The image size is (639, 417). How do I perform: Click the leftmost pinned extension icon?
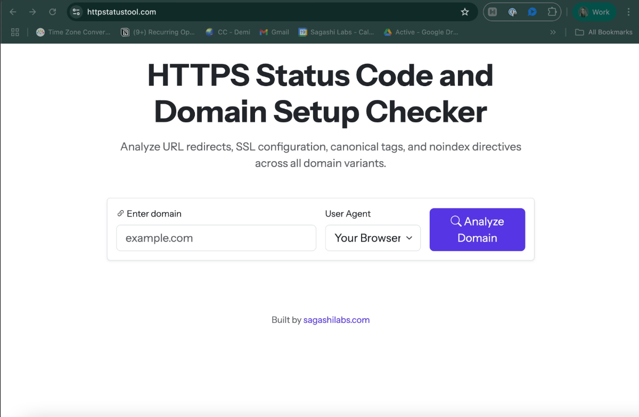click(x=493, y=12)
